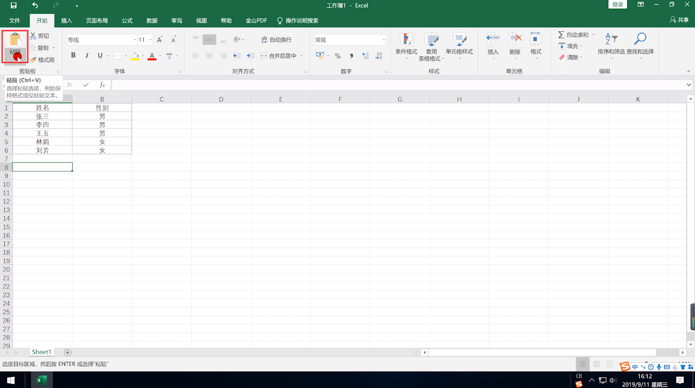Viewport: 695px width, 388px height.
Task: Toggle italic formatting
Action: coord(87,55)
